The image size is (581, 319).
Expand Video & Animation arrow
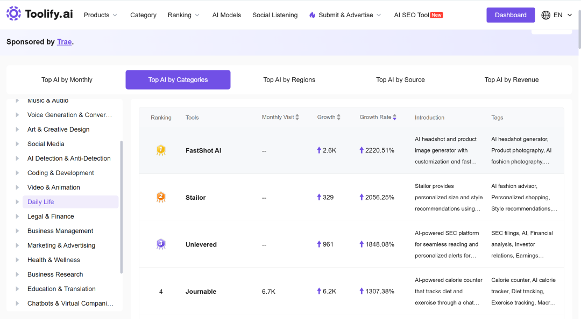pos(17,187)
